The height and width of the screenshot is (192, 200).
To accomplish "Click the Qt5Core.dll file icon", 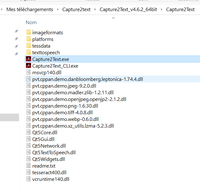I will [x=28, y=132].
